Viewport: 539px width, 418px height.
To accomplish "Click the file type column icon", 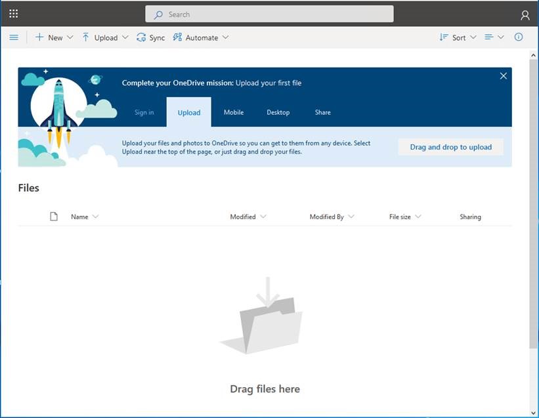I will [x=54, y=217].
